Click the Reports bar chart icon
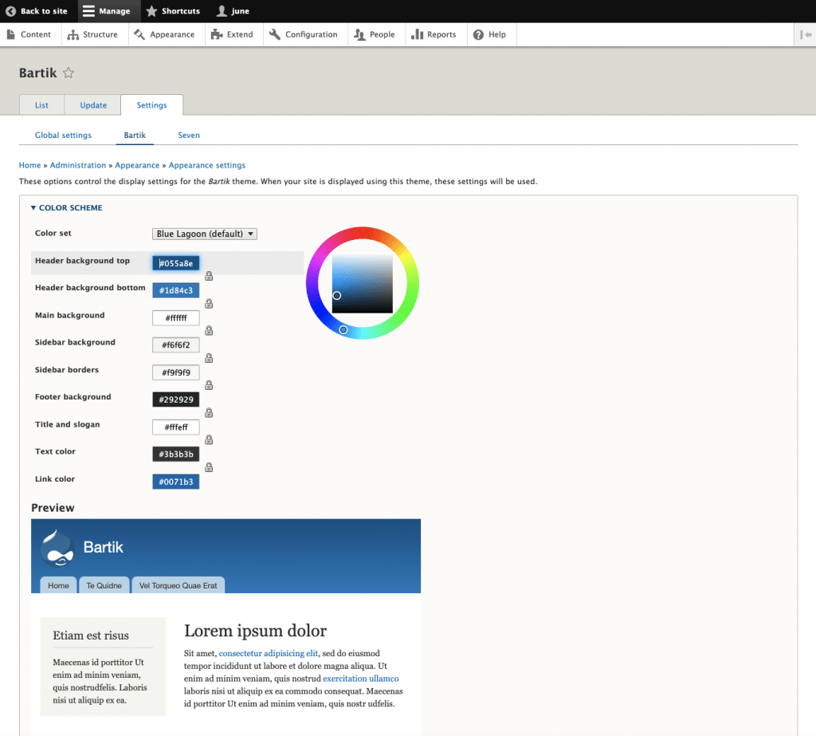 click(417, 34)
